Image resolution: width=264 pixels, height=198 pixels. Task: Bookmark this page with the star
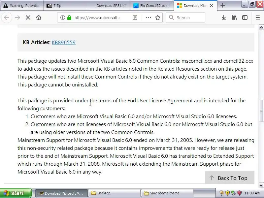(158, 17)
